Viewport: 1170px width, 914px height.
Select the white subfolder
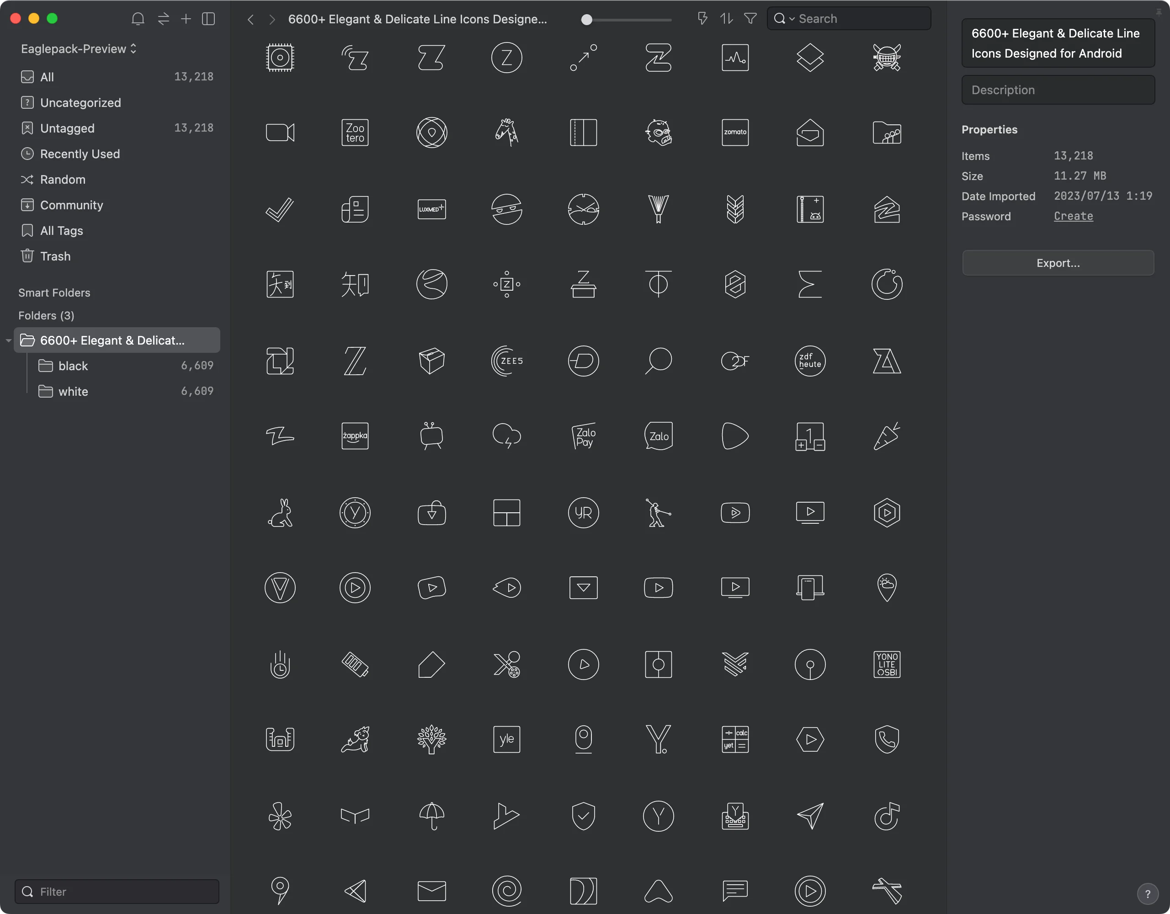click(x=74, y=392)
